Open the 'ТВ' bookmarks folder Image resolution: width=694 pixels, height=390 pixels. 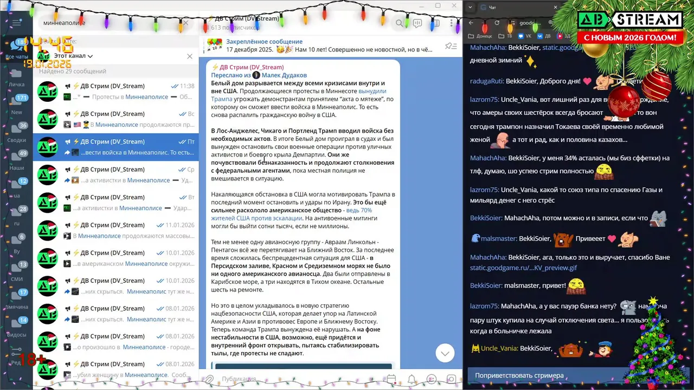click(505, 36)
